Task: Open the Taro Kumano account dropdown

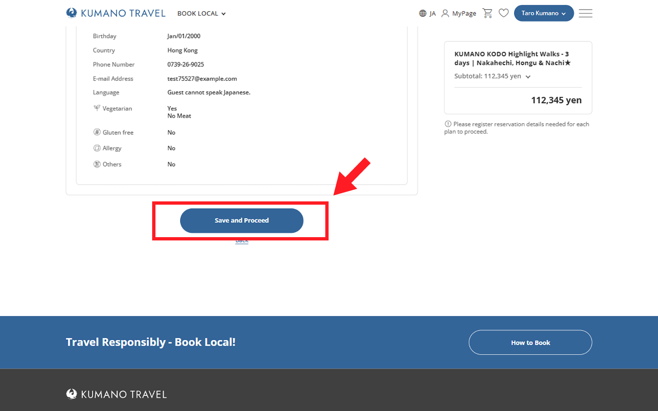Action: coord(543,13)
